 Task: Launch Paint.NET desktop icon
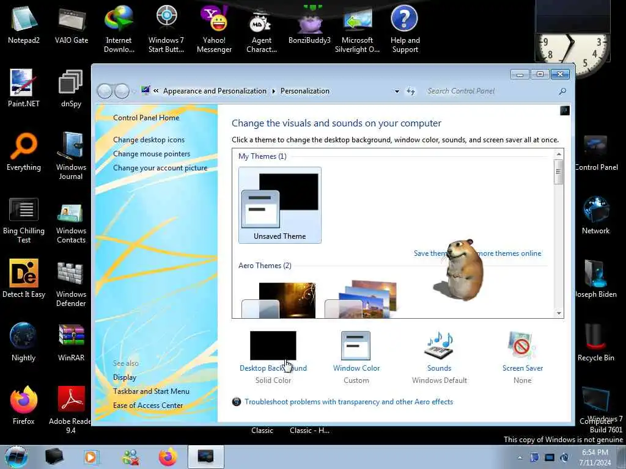click(x=24, y=89)
